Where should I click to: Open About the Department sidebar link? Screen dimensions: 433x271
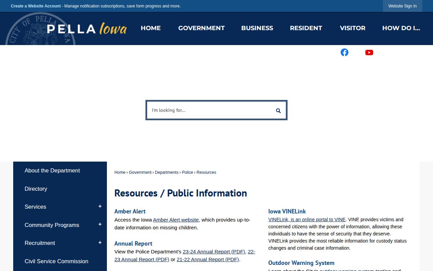point(52,171)
